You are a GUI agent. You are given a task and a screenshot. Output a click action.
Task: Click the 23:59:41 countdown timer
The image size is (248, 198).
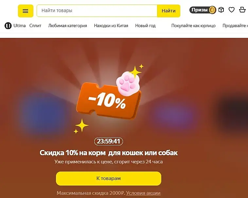click(109, 141)
